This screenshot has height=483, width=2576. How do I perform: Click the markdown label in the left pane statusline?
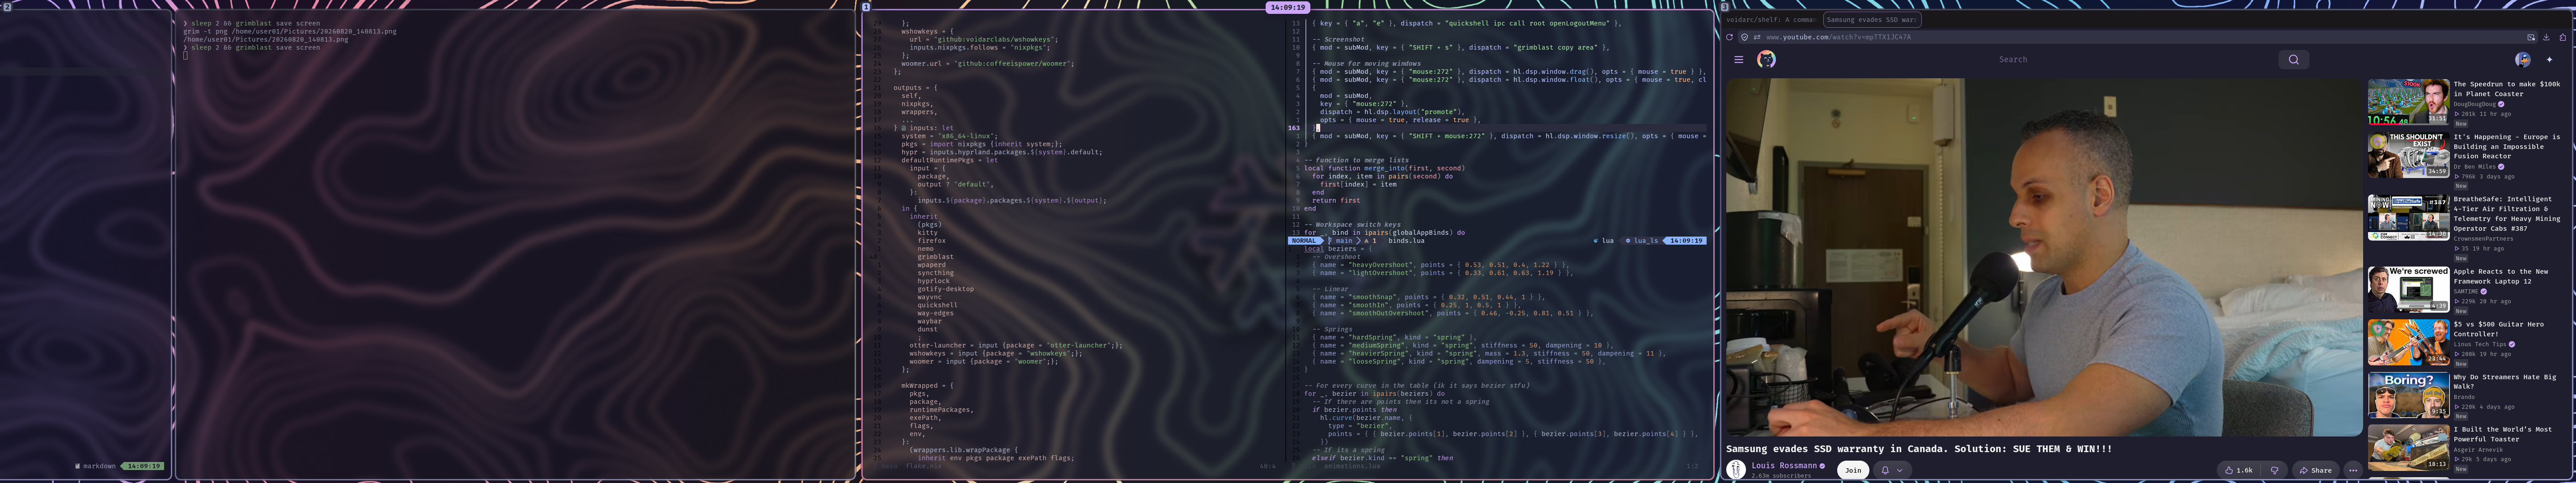coord(98,466)
